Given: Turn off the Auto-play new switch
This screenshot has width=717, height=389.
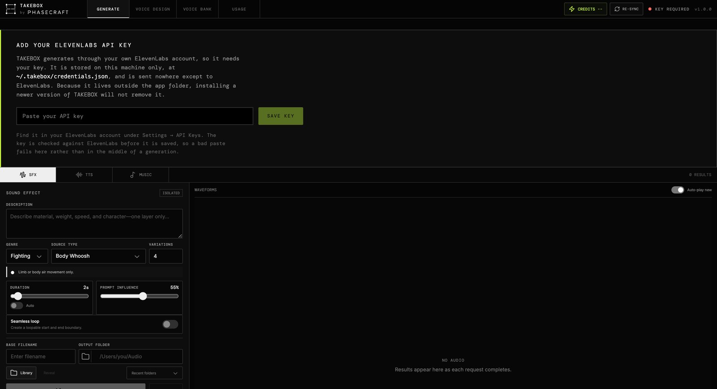Looking at the screenshot, I should click(678, 190).
